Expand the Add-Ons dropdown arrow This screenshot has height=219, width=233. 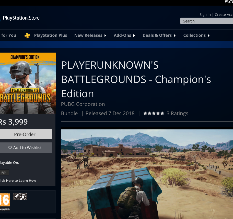click(134, 35)
